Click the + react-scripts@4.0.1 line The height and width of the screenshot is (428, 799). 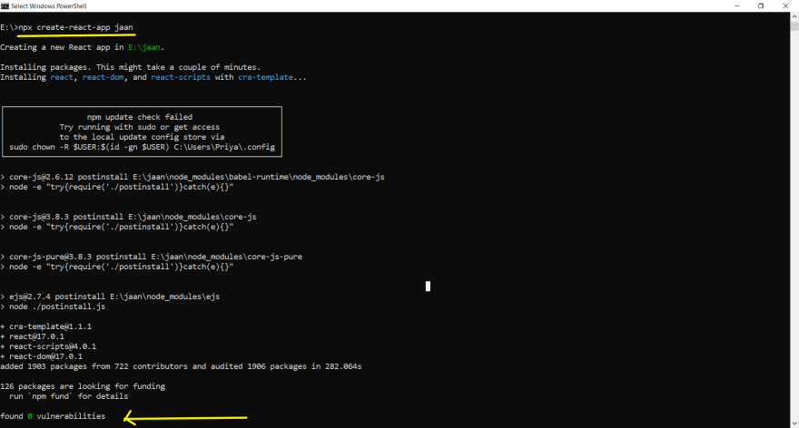[x=48, y=346]
